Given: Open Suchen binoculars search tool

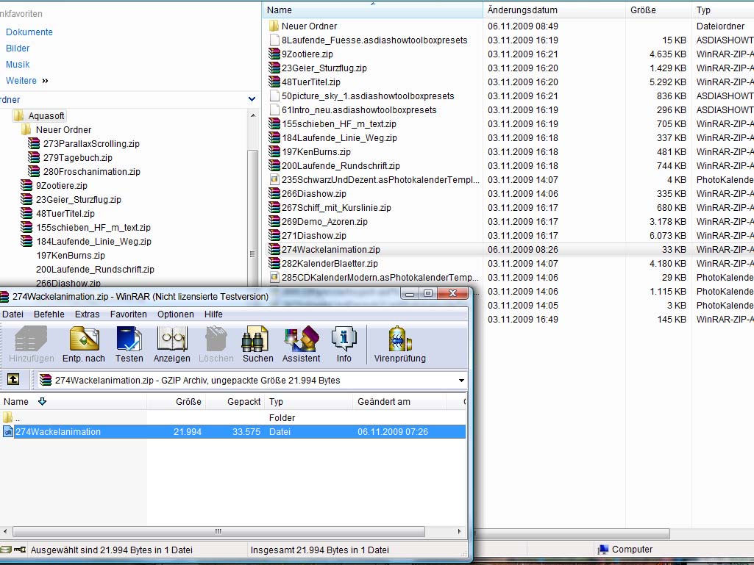Looking at the screenshot, I should pyautogui.click(x=257, y=340).
